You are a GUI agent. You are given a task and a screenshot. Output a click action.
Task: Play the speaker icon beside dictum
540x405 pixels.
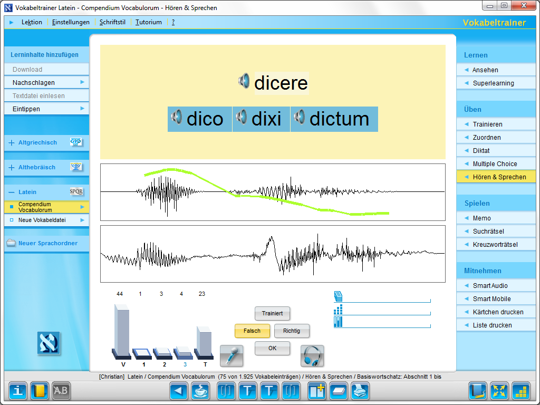pos(300,117)
